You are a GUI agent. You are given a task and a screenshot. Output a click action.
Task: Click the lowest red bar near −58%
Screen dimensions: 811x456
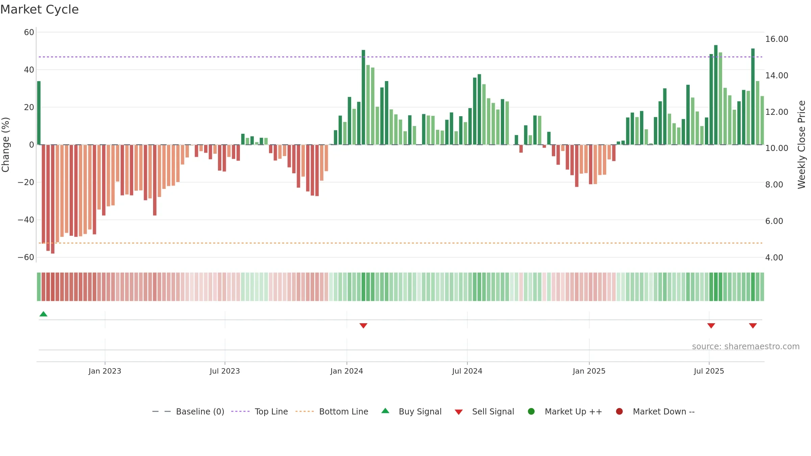53,199
